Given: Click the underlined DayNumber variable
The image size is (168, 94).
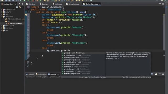Looking at the screenshot, I should point(58,15).
